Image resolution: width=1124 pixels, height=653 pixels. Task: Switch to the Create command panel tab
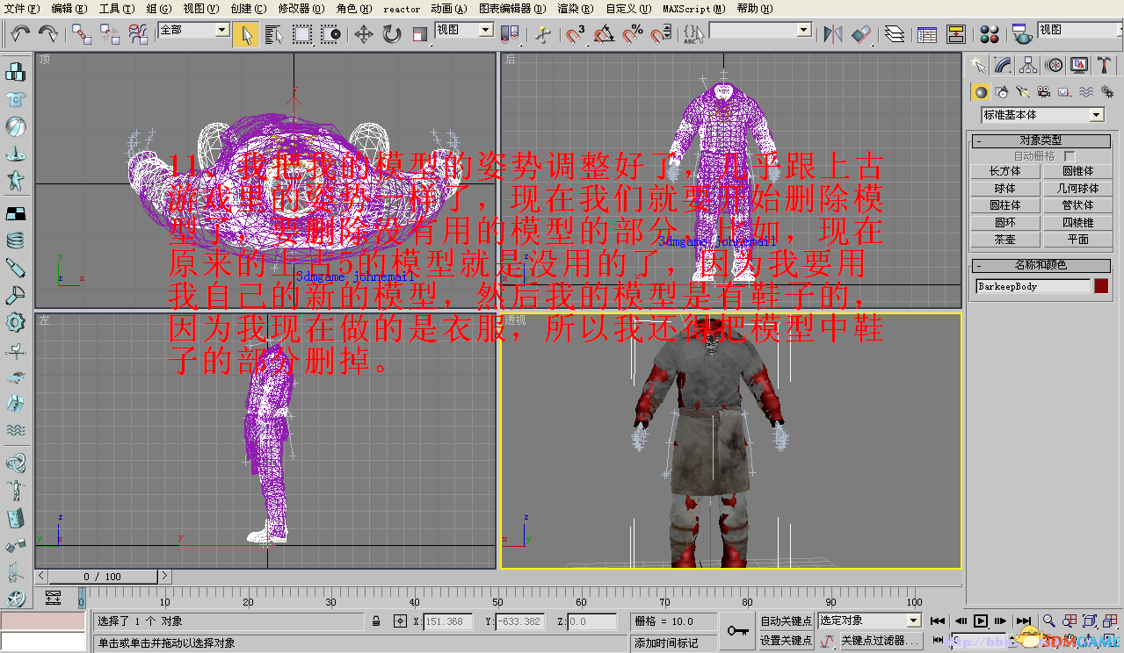tap(976, 65)
